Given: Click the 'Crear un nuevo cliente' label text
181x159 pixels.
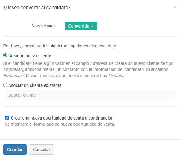Looking at the screenshot, I should coord(30,56).
